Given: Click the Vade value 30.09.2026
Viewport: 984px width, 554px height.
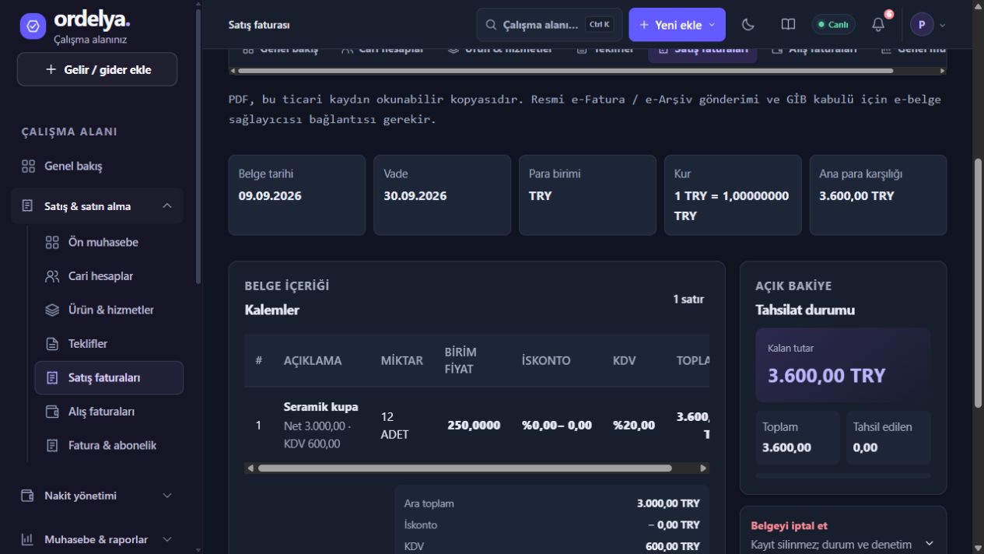Looking at the screenshot, I should click(415, 196).
